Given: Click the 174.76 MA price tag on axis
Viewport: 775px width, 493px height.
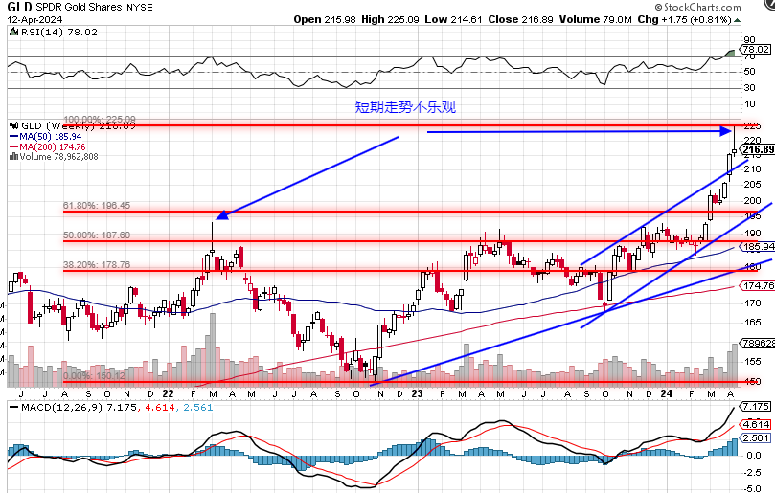Looking at the screenshot, I should (758, 285).
